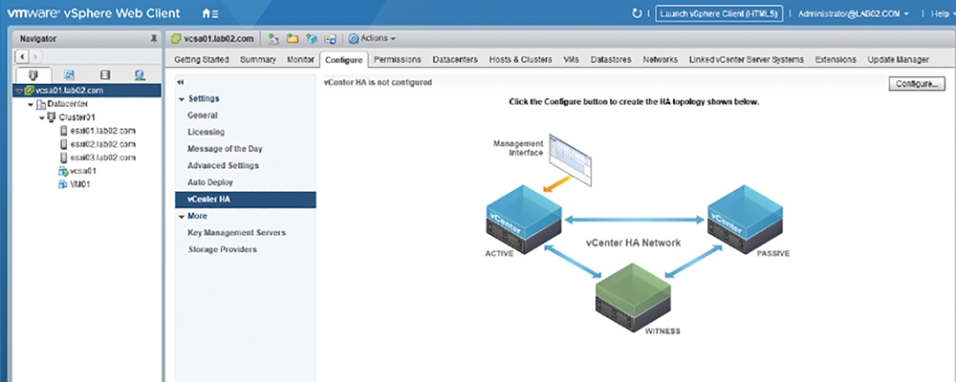This screenshot has width=956, height=382.
Task: Click the esxi02.lab02.com host icon
Action: tap(64, 144)
